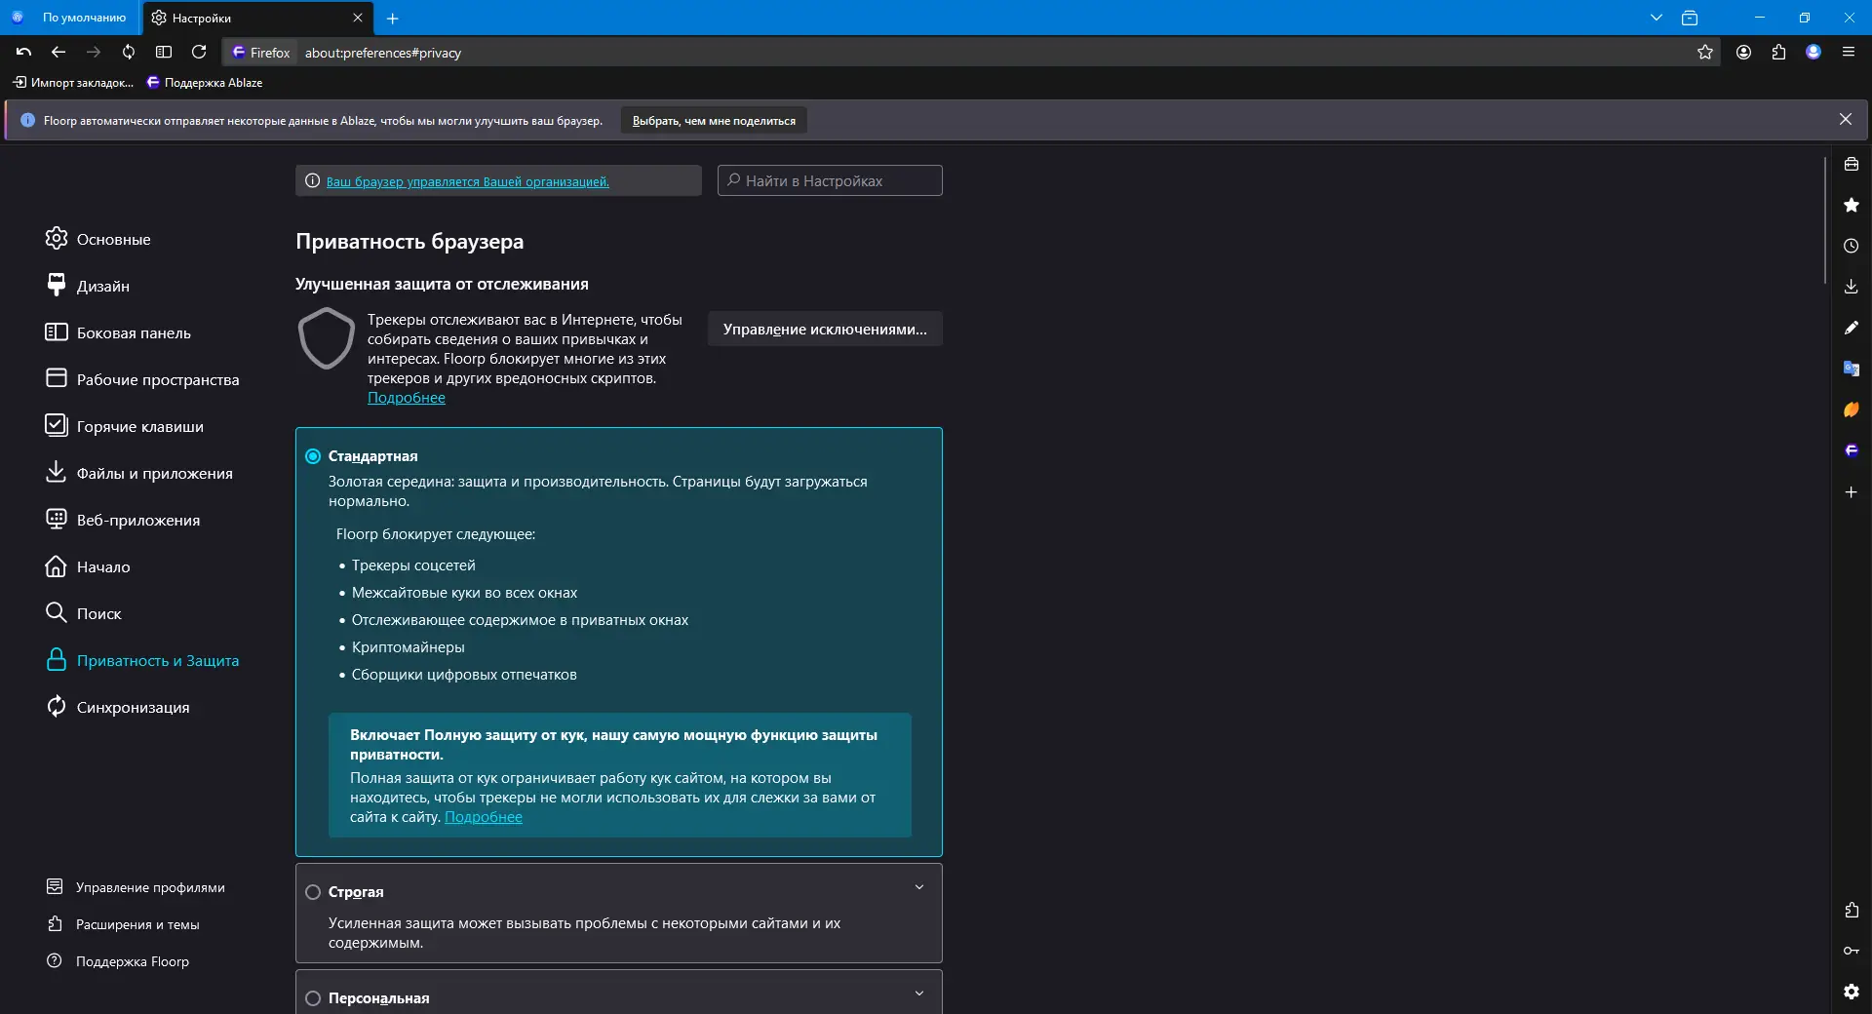Open the account icon in the toolbar

pyautogui.click(x=1744, y=53)
